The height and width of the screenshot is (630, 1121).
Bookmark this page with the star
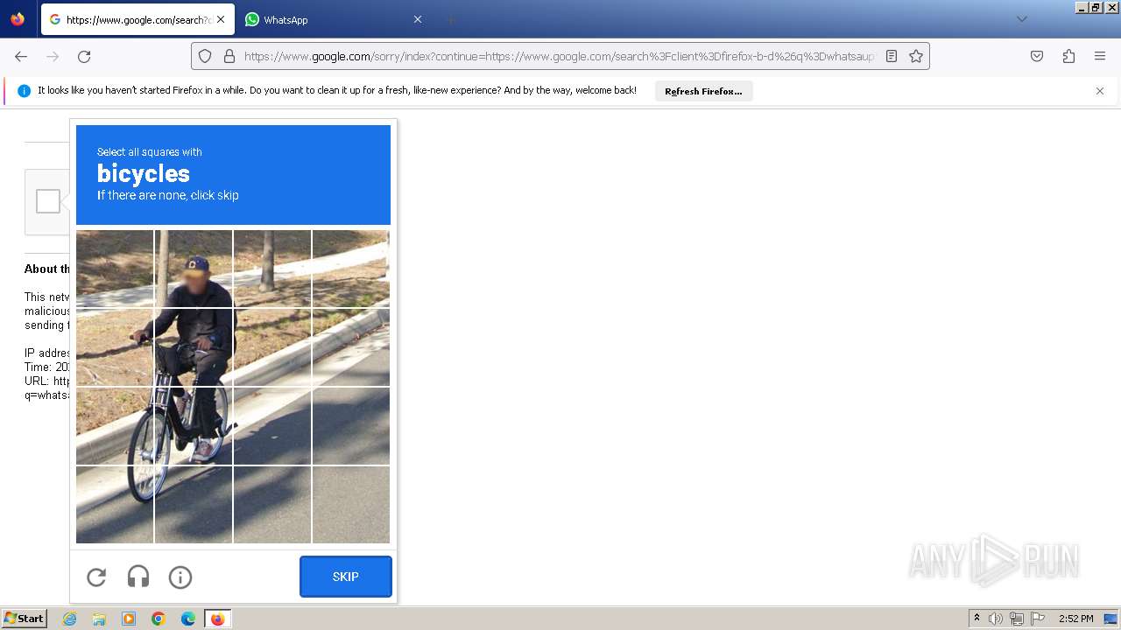pos(916,56)
